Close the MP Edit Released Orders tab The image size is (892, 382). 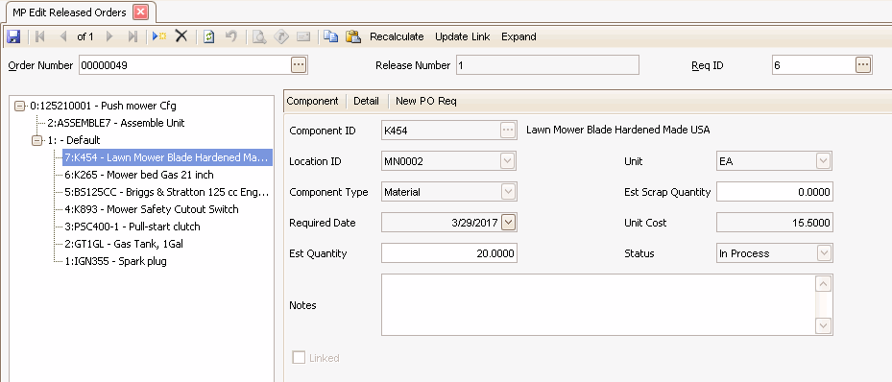click(x=141, y=12)
